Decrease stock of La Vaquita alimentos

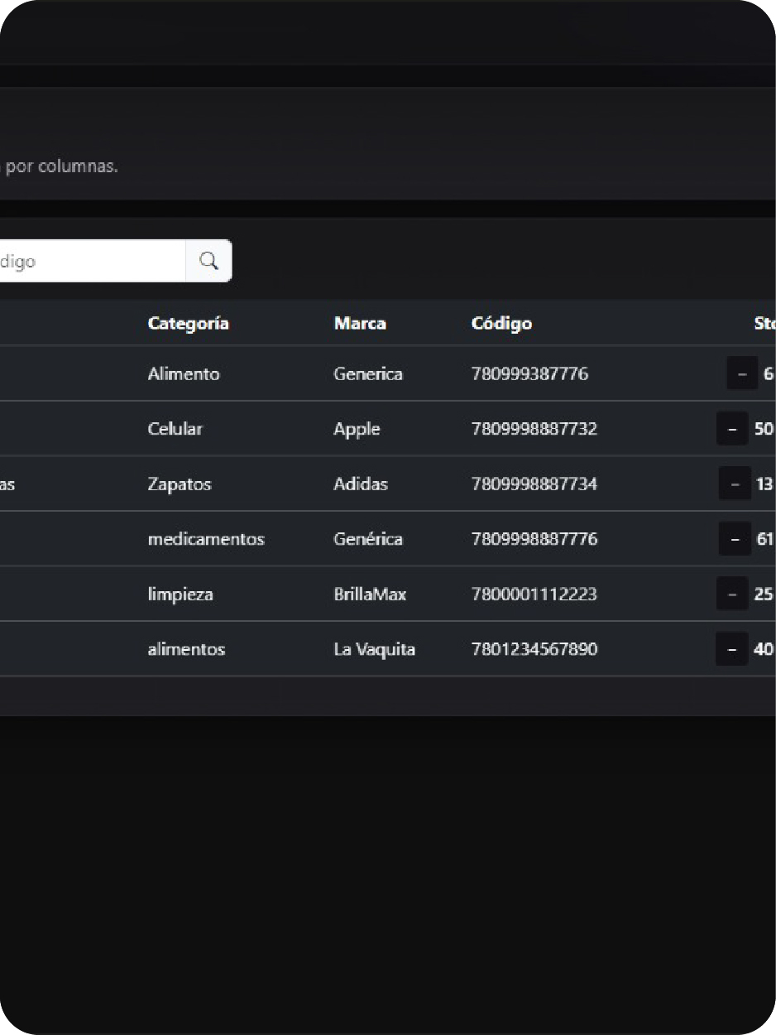pyautogui.click(x=730, y=649)
